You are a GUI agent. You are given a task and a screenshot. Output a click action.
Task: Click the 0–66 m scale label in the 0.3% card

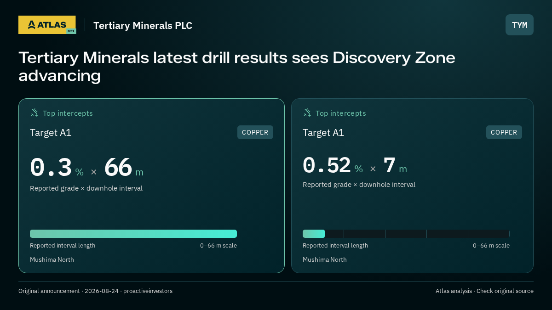(x=218, y=246)
